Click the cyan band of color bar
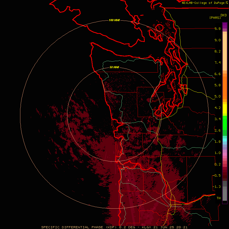The height and width of the screenshot is (229, 229). pyautogui.click(x=225, y=140)
